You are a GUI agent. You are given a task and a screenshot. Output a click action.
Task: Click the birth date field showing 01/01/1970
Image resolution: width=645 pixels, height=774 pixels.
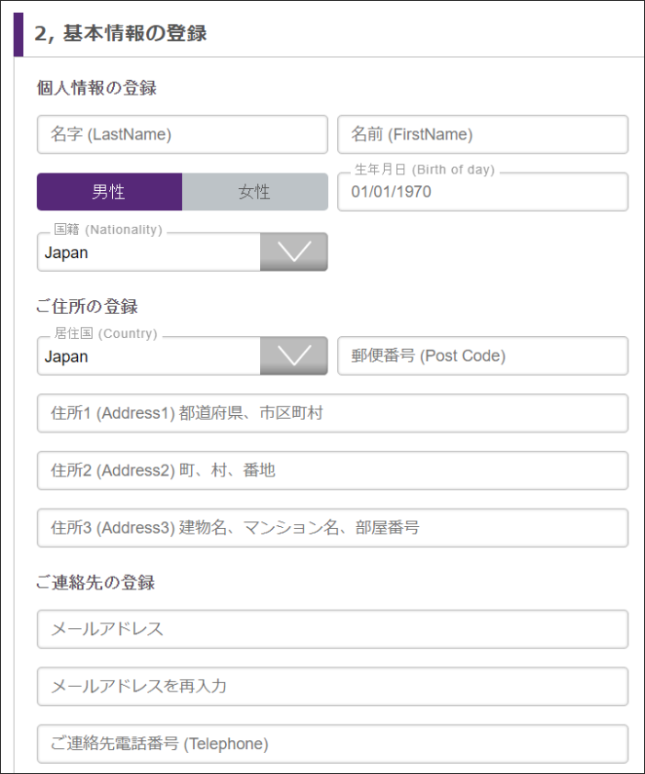482,192
